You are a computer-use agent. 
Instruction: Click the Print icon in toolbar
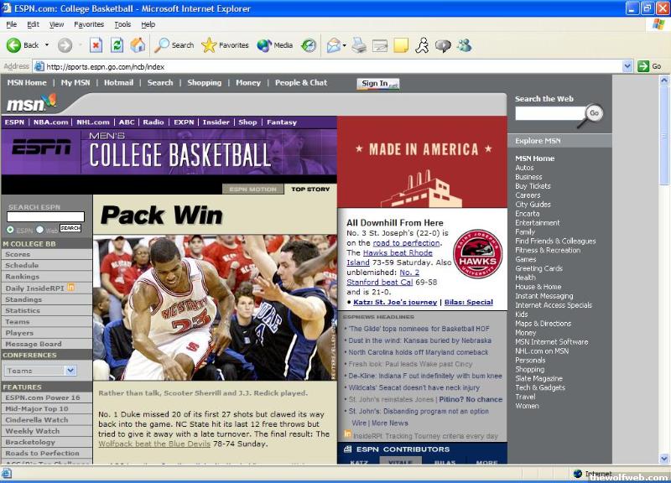359,45
